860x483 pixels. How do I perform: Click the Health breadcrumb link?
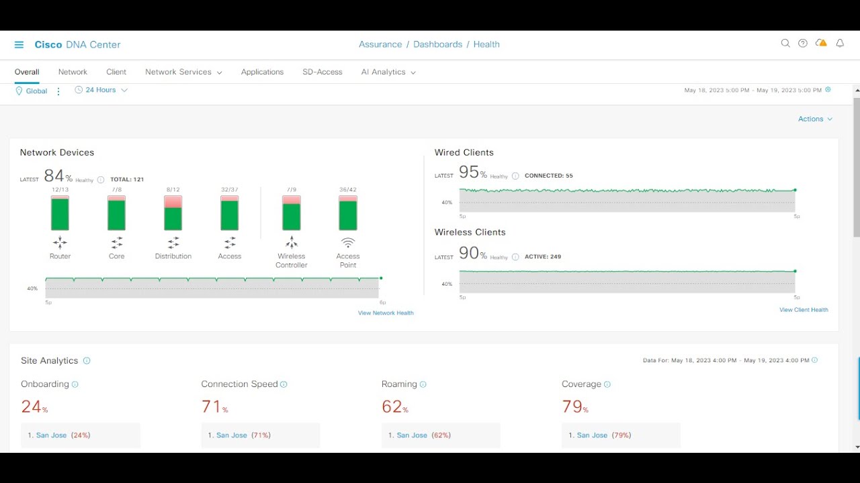(x=486, y=44)
